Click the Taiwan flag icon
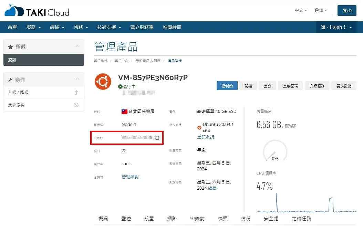The image size is (363, 232). 124,112
